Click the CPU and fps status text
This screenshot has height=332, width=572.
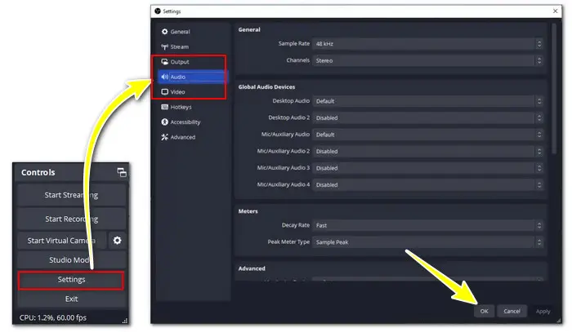tap(53, 318)
